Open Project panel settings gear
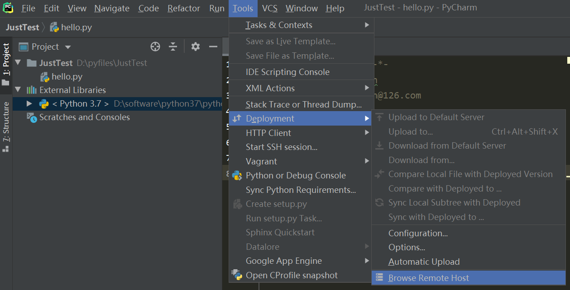The image size is (570, 290). [195, 47]
